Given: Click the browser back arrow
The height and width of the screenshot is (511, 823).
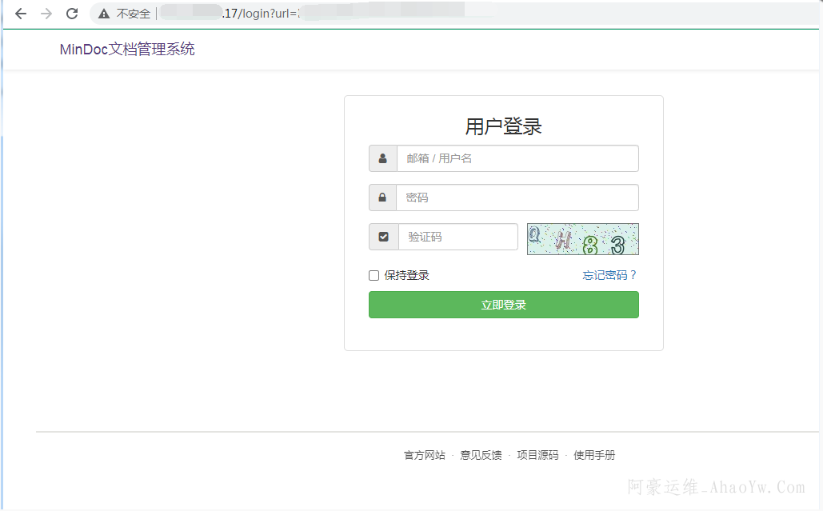Looking at the screenshot, I should tap(21, 14).
